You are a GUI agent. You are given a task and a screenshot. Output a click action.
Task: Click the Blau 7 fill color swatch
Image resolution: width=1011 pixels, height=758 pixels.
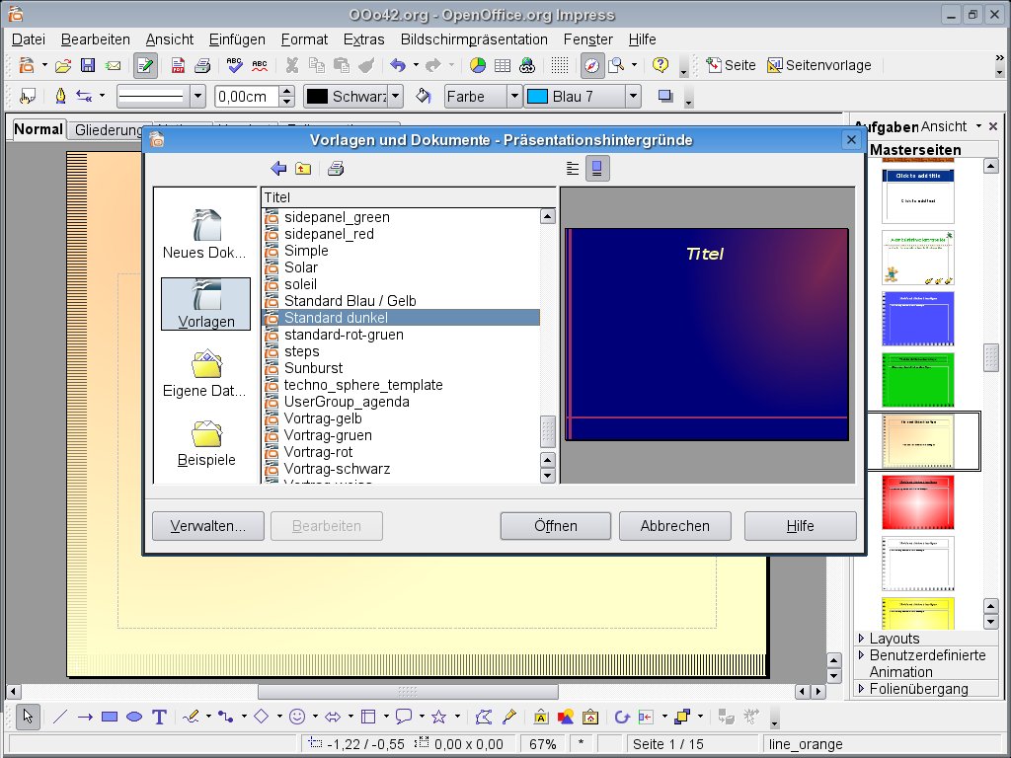coord(538,97)
